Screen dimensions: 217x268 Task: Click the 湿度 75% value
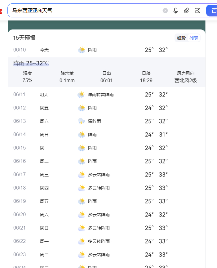point(27,81)
